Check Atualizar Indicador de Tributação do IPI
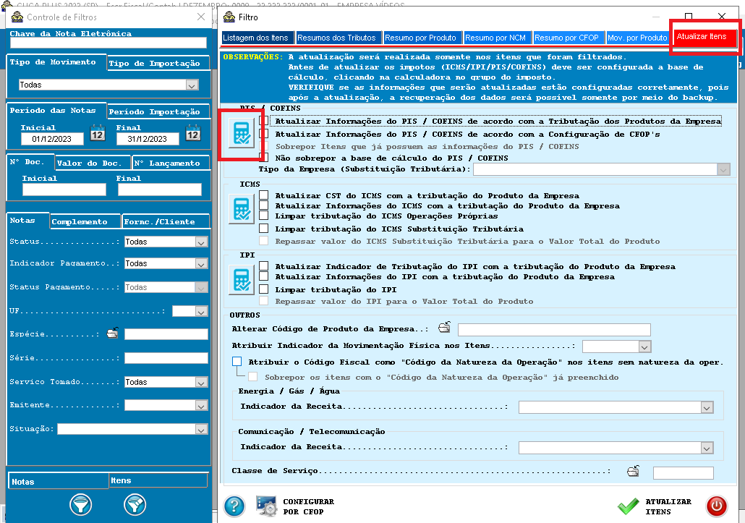 (264, 266)
